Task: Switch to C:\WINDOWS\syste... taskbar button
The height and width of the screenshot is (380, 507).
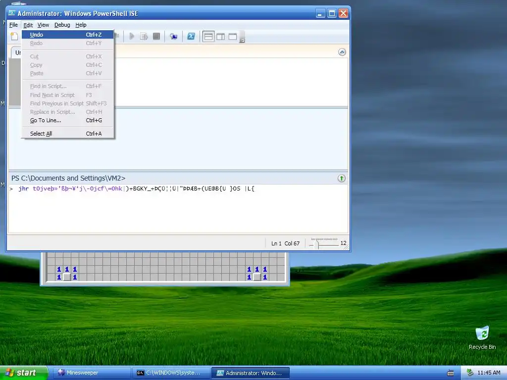Action: point(171,373)
